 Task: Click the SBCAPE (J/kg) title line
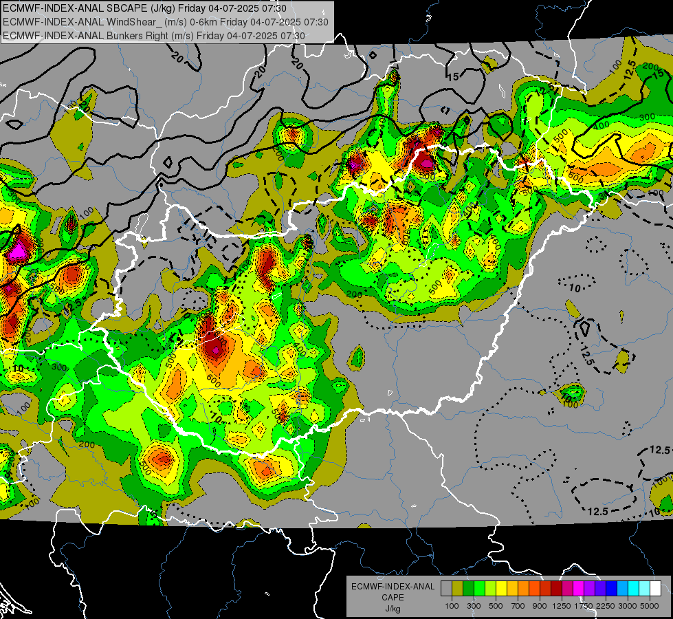(144, 8)
